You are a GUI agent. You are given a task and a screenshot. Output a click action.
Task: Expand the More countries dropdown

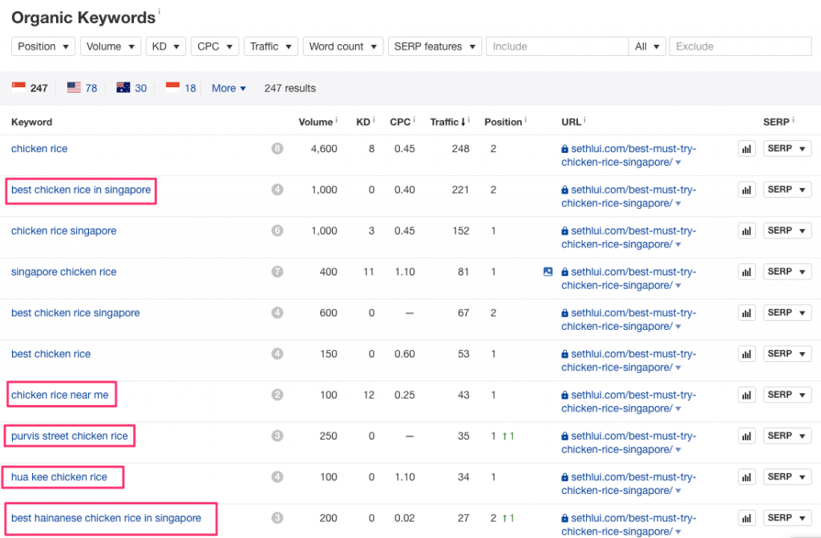tap(229, 88)
